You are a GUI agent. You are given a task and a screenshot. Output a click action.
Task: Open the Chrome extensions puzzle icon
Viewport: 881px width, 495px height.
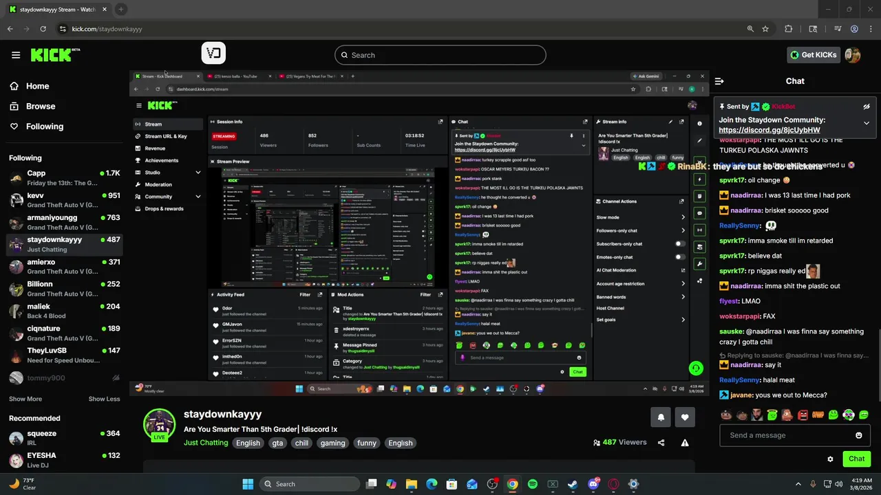pos(789,29)
